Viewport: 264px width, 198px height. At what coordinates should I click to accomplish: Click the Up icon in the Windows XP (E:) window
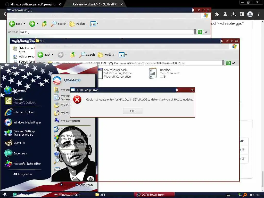[45, 24]
